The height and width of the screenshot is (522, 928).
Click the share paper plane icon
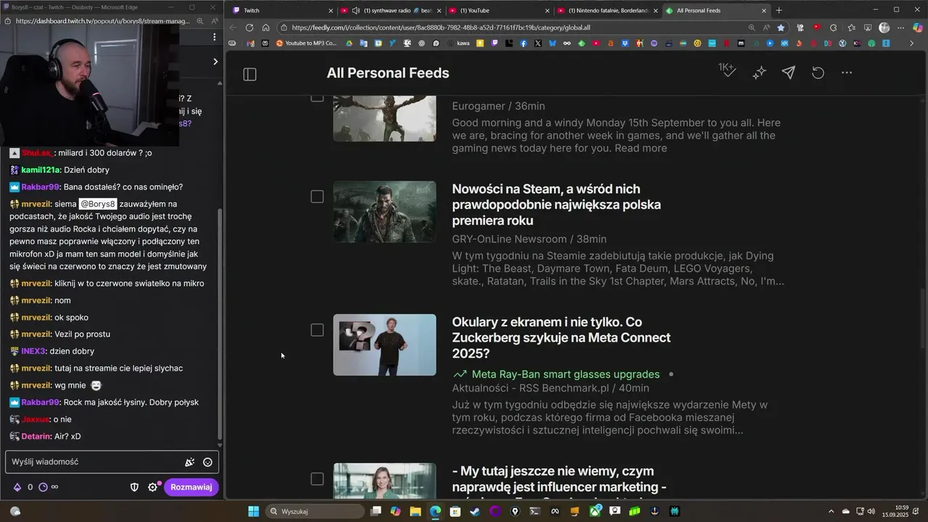click(788, 72)
